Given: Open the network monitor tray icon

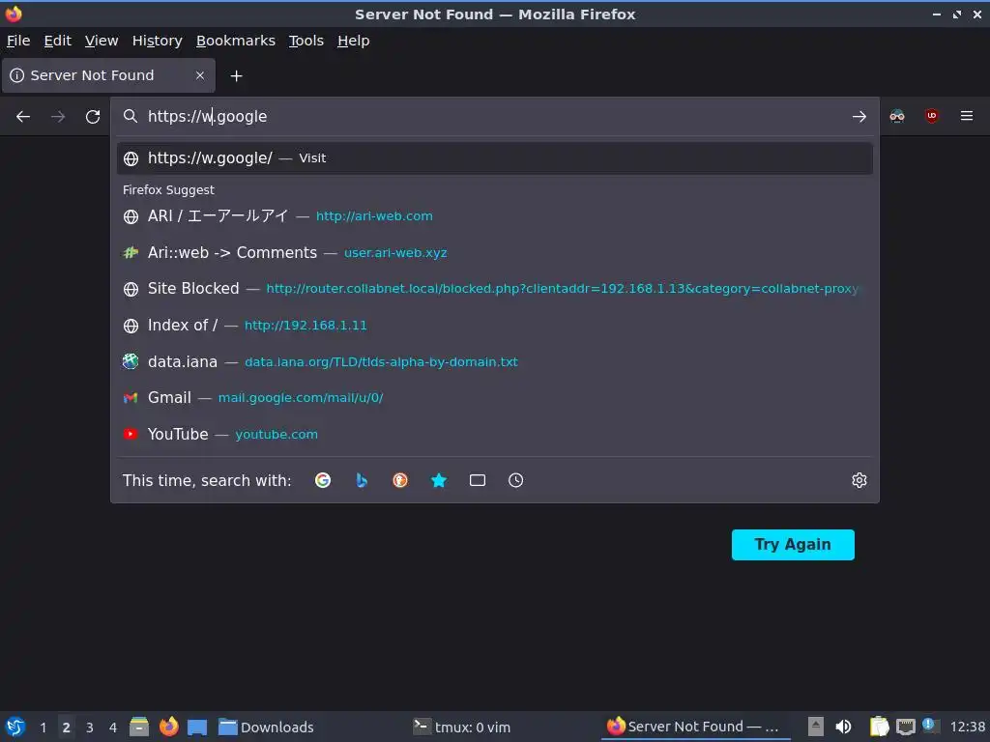Looking at the screenshot, I should pos(905,727).
